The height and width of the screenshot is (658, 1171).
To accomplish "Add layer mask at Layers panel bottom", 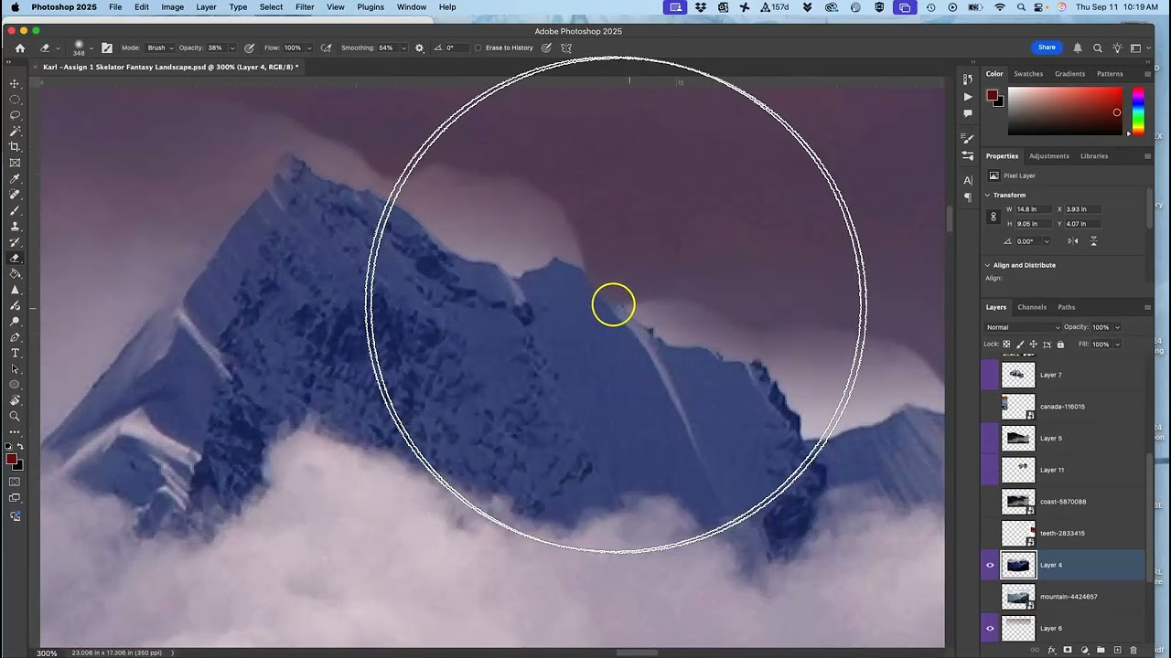I will [1067, 650].
